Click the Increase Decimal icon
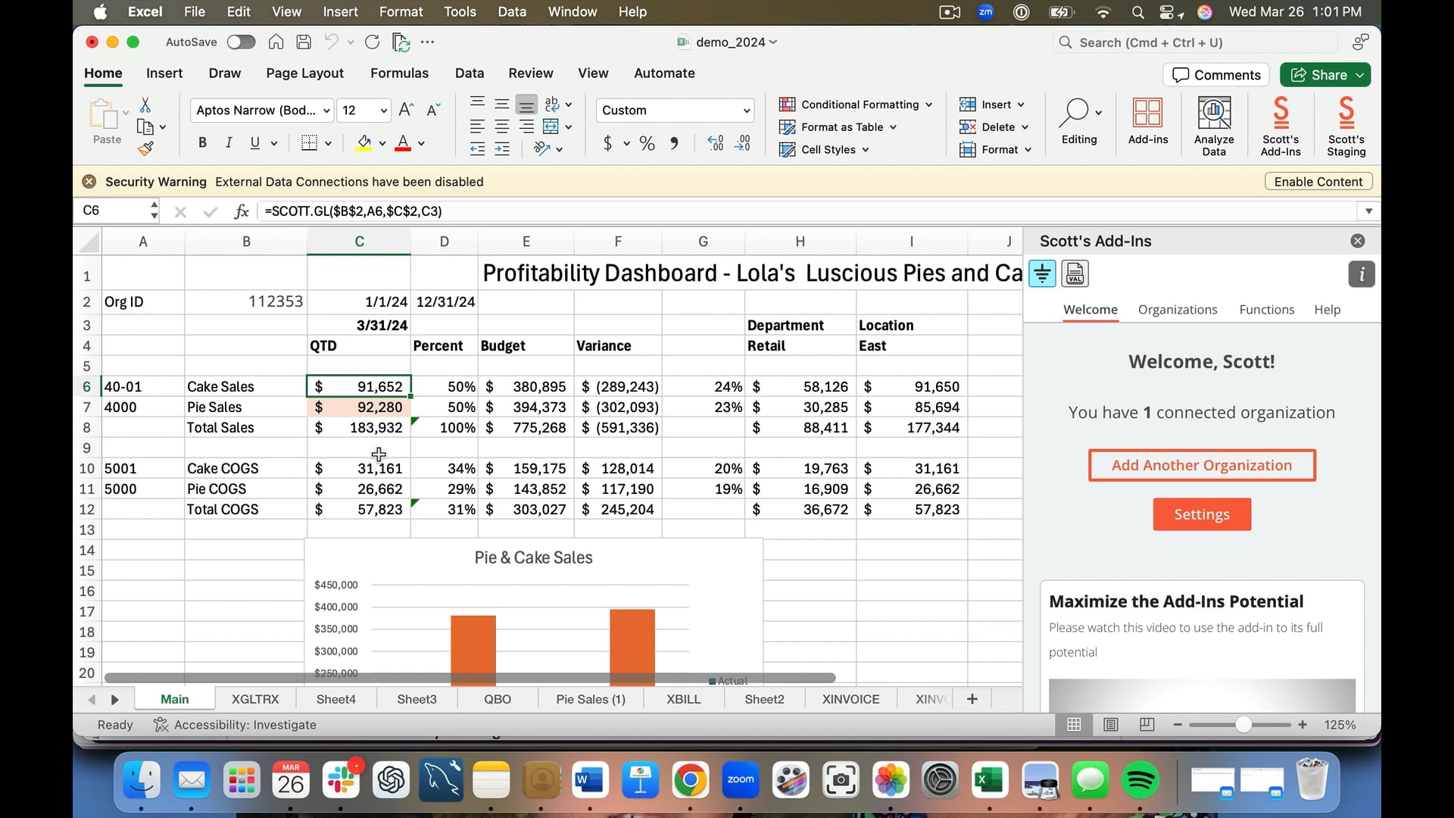1454x818 pixels. 716,143
